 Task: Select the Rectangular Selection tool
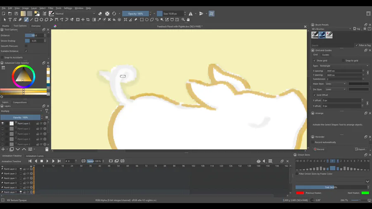tap(142, 20)
